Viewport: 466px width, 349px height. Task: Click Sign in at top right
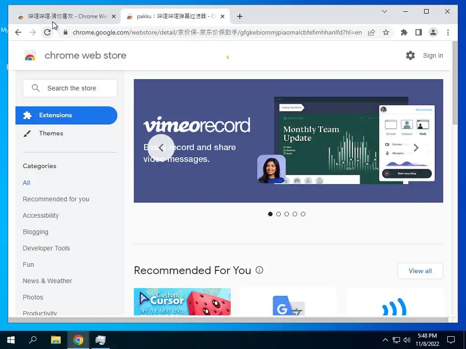433,55
